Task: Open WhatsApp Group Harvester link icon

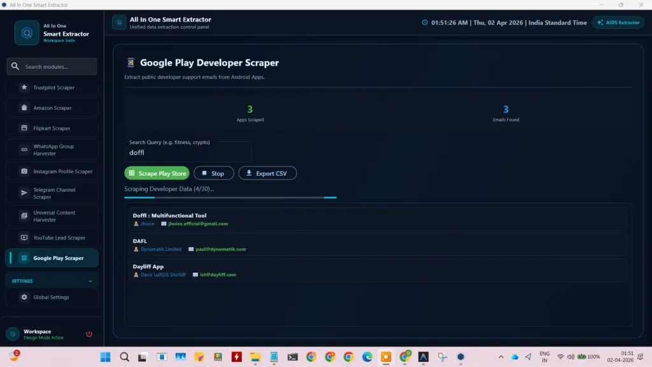Action: tap(24, 149)
